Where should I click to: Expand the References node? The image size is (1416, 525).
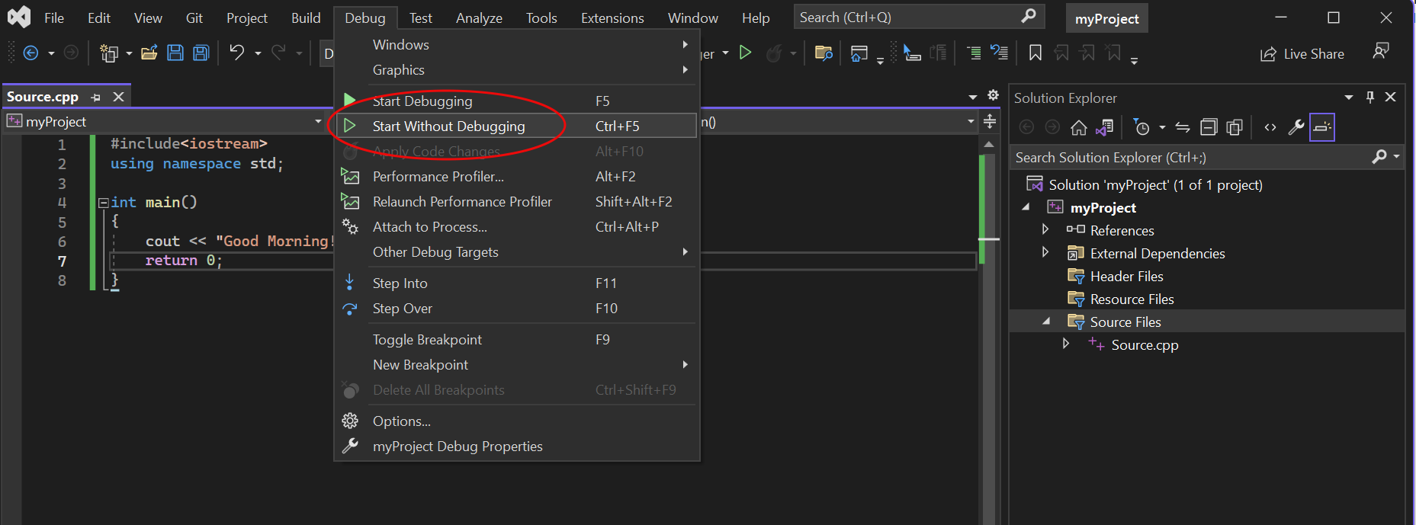click(x=1045, y=229)
